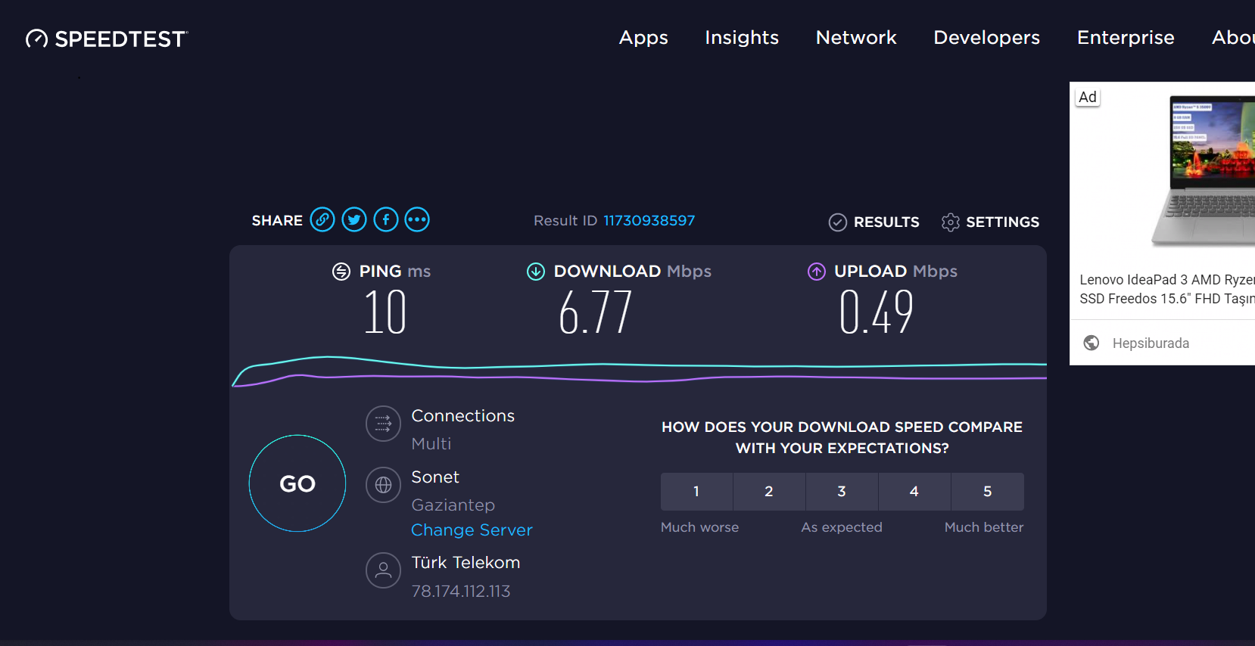The width and height of the screenshot is (1255, 646).
Task: Click the Sonet server name
Action: pyautogui.click(x=435, y=477)
